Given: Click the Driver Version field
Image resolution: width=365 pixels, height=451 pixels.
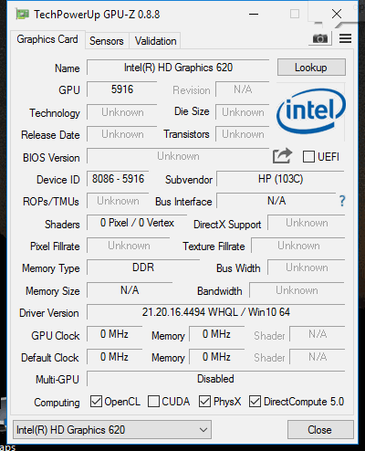Looking at the screenshot, I should tap(216, 312).
